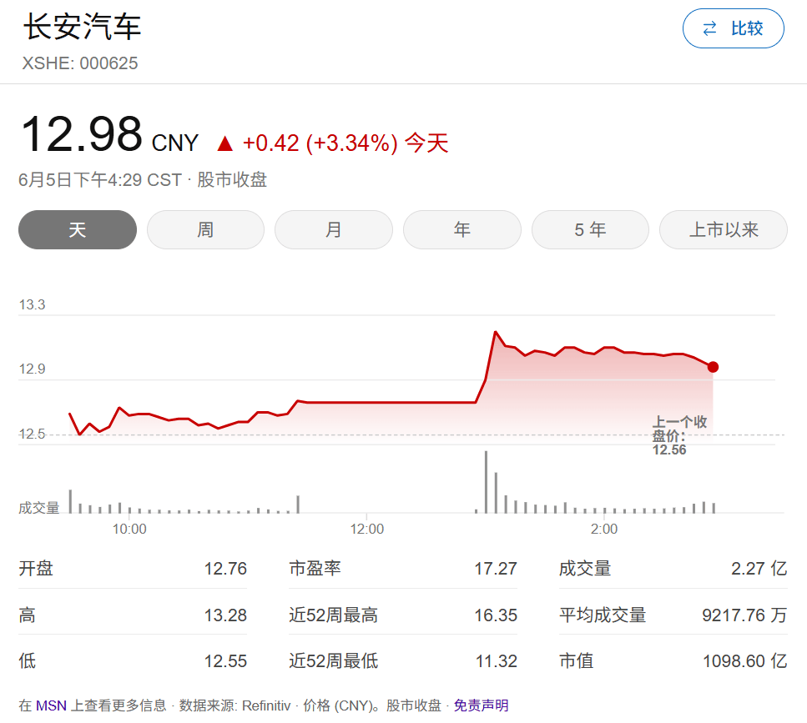Switch chart to 年 view
This screenshot has width=807, height=723.
pos(462,229)
